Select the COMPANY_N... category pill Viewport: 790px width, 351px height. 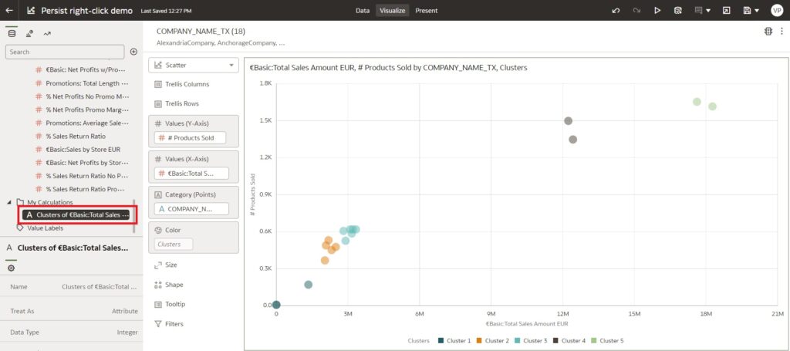[191, 208]
